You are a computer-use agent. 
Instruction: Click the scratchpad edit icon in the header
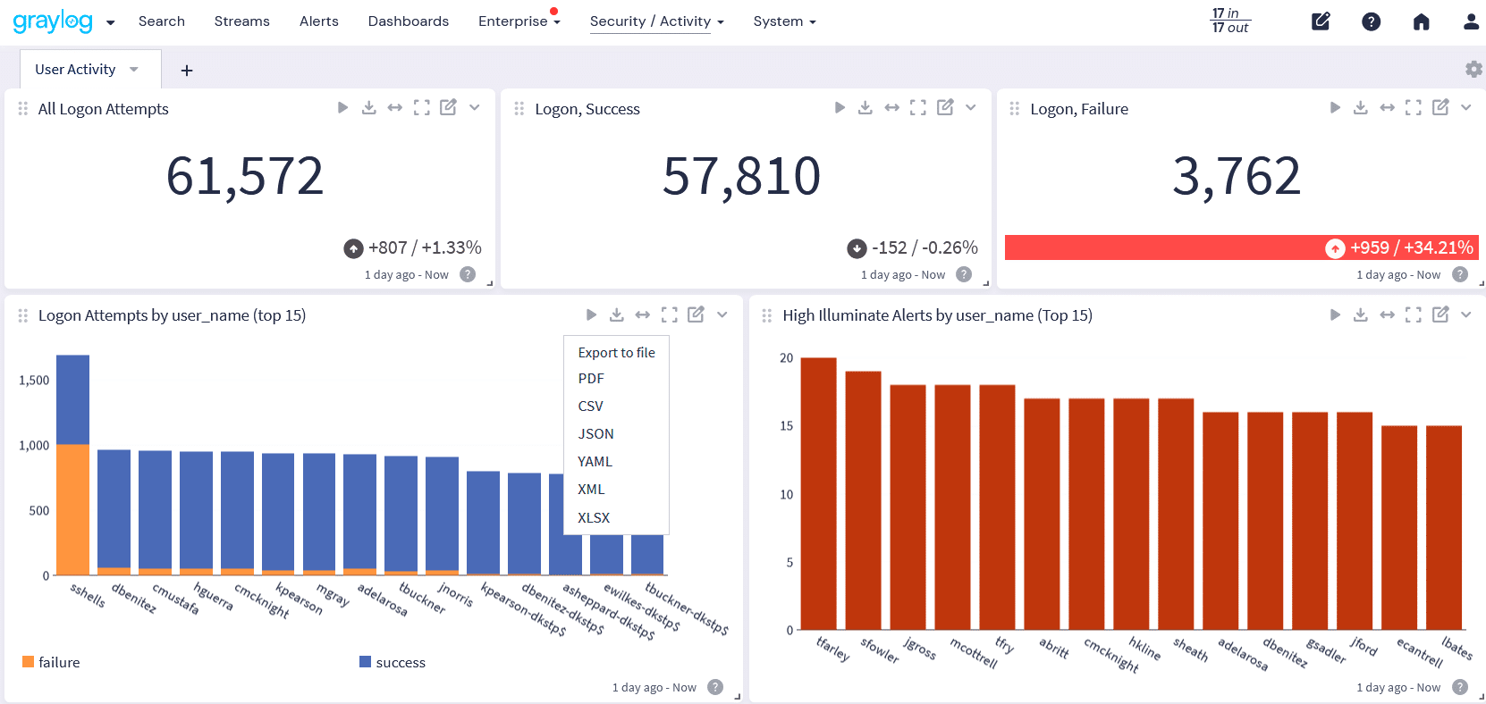1321,21
